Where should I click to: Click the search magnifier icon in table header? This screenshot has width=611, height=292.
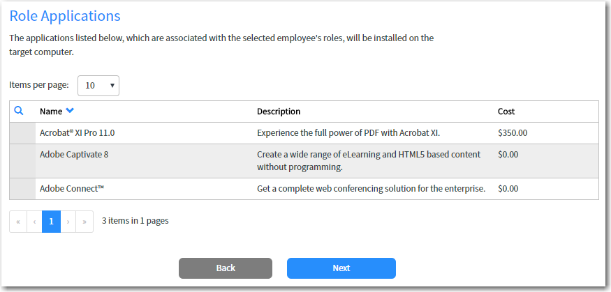point(19,111)
